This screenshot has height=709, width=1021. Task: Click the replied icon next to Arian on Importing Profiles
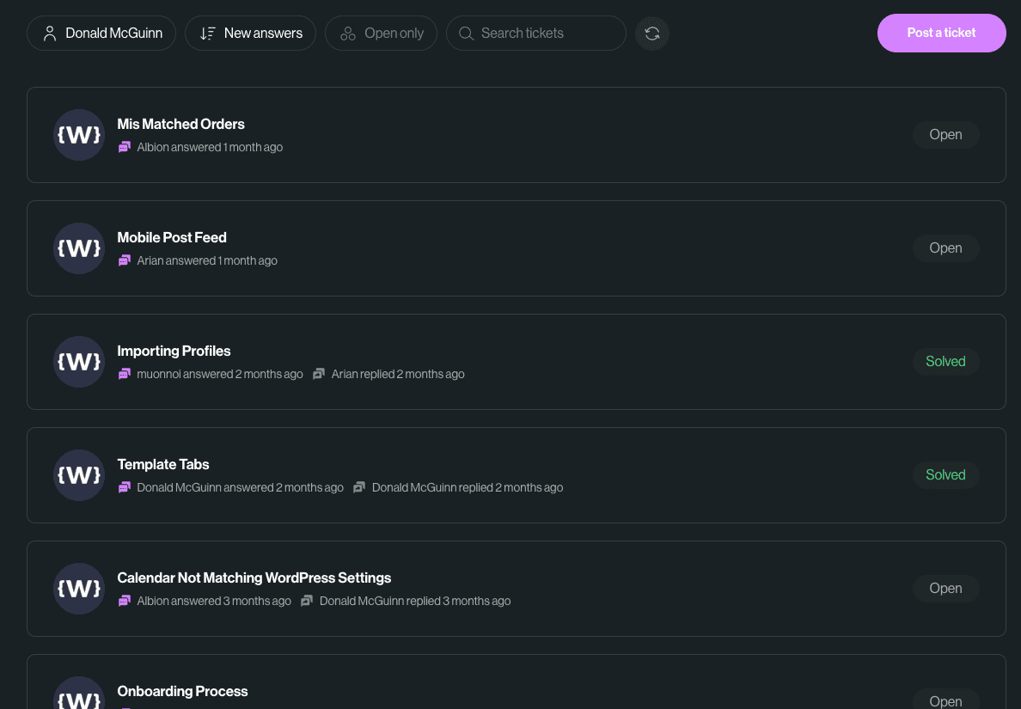pos(319,374)
